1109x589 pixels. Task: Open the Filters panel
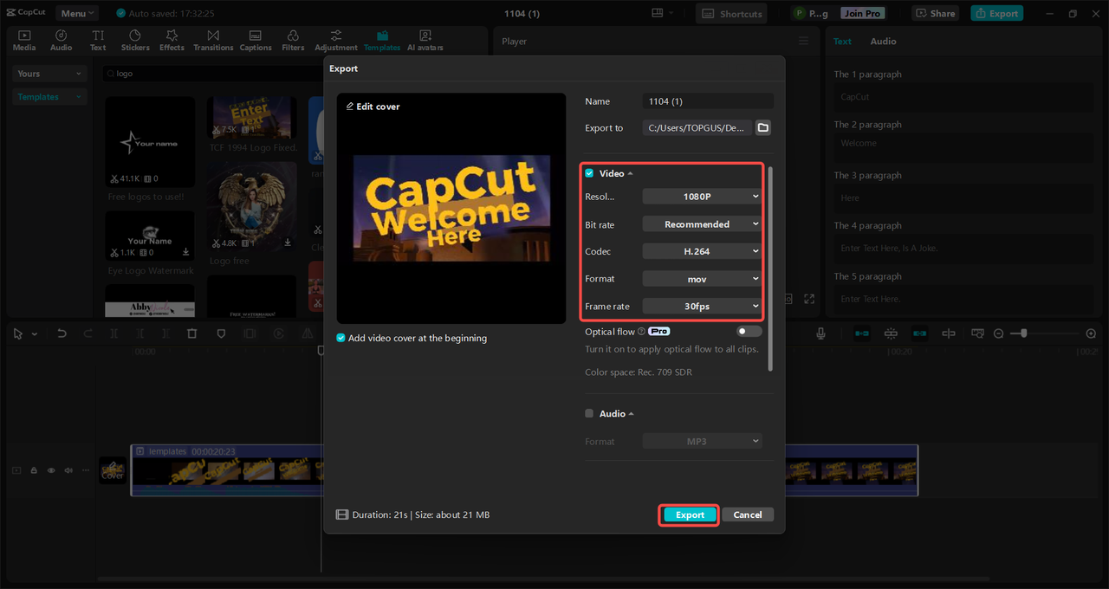293,40
